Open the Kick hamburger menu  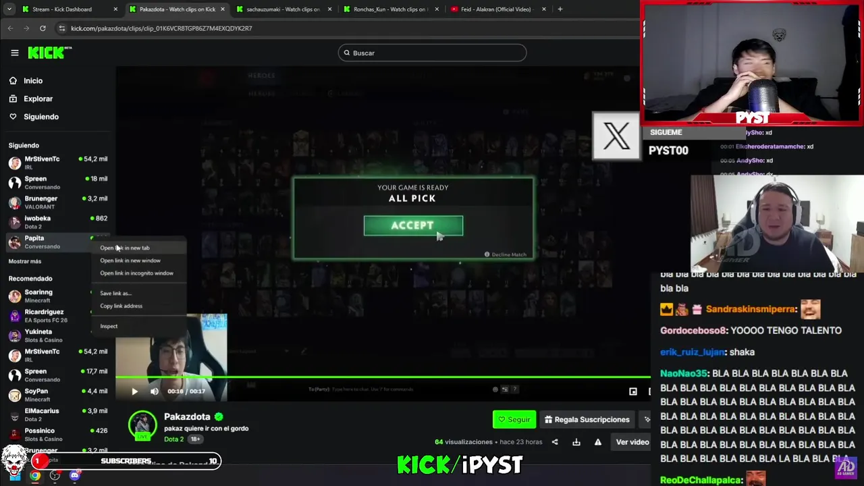click(x=14, y=53)
